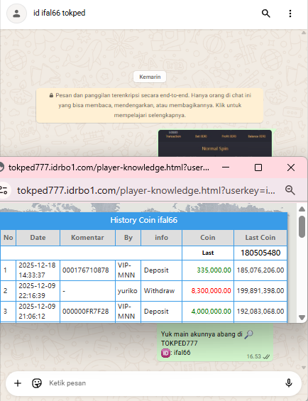Click komentar '000176710878'
Viewport: 308px width, 401px height.
point(86,270)
